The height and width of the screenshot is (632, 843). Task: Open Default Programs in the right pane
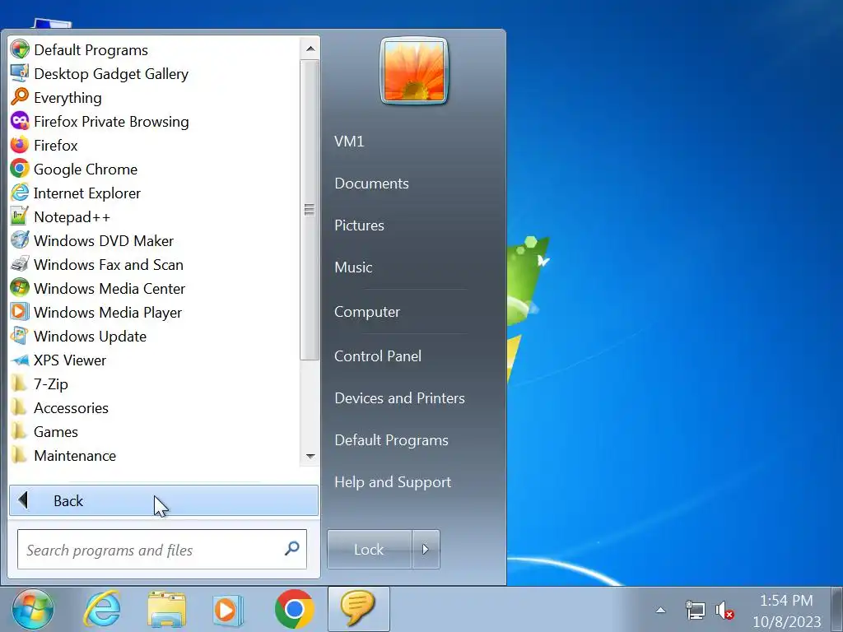(391, 440)
